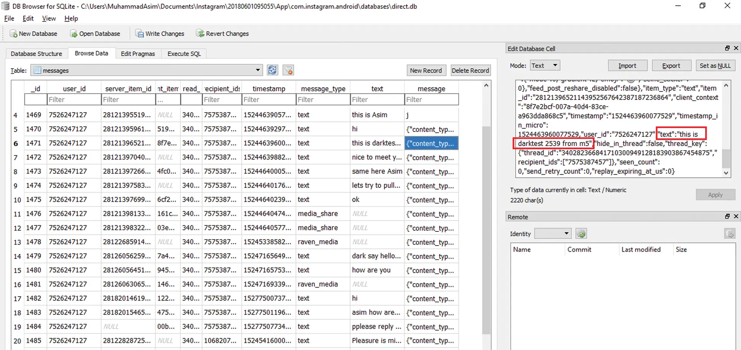This screenshot has width=741, height=350.
Task: Click the cell editor scroll down arrow
Action: tap(726, 173)
